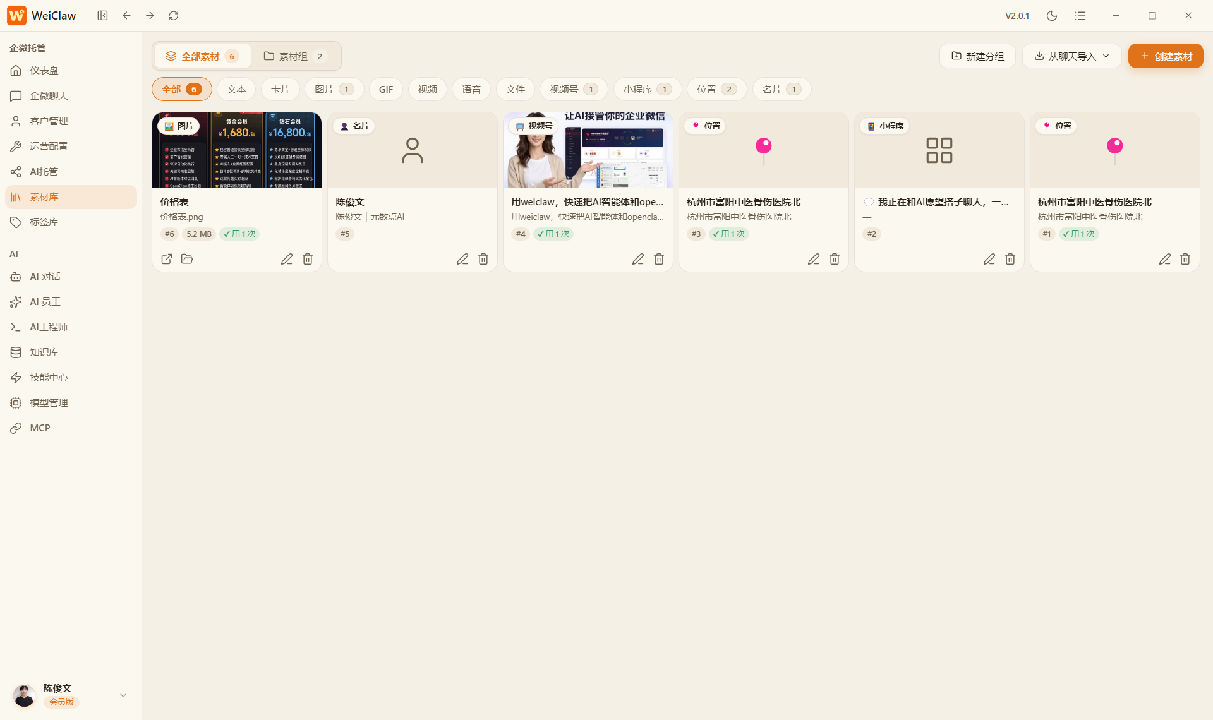Delete the 小程序 material card
This screenshot has width=1213, height=720.
click(1010, 259)
